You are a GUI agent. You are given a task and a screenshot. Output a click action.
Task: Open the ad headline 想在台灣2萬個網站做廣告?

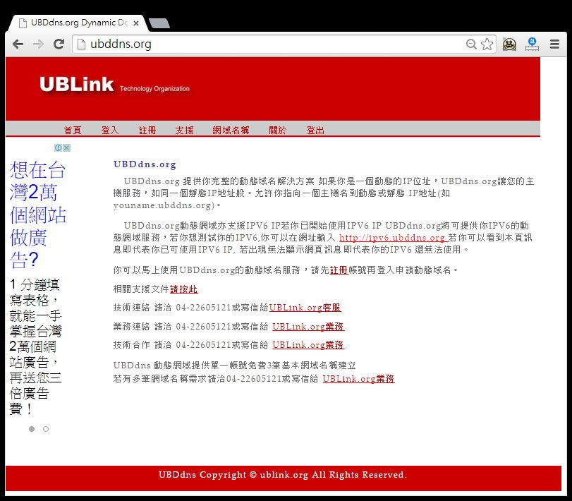tap(38, 215)
